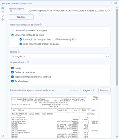
Task: Select Ler conteúdo de texto e imagem
Action: click(12, 30)
